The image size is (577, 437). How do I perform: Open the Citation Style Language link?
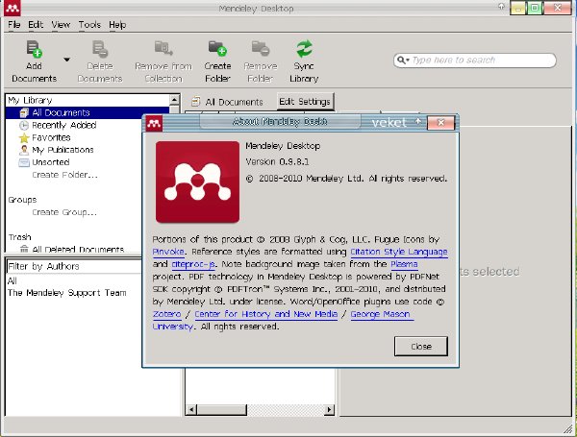(x=399, y=252)
